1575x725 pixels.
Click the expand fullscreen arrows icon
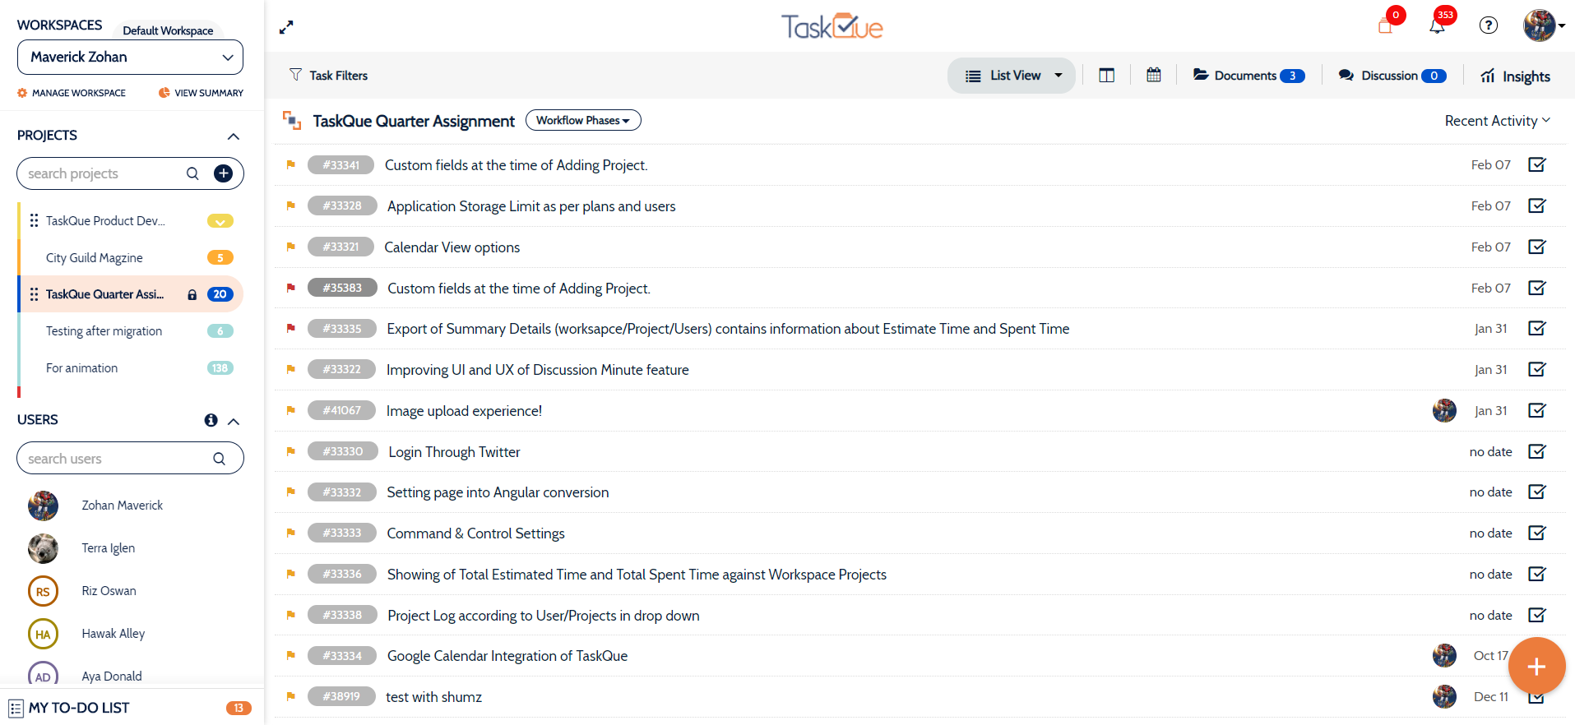tap(286, 28)
